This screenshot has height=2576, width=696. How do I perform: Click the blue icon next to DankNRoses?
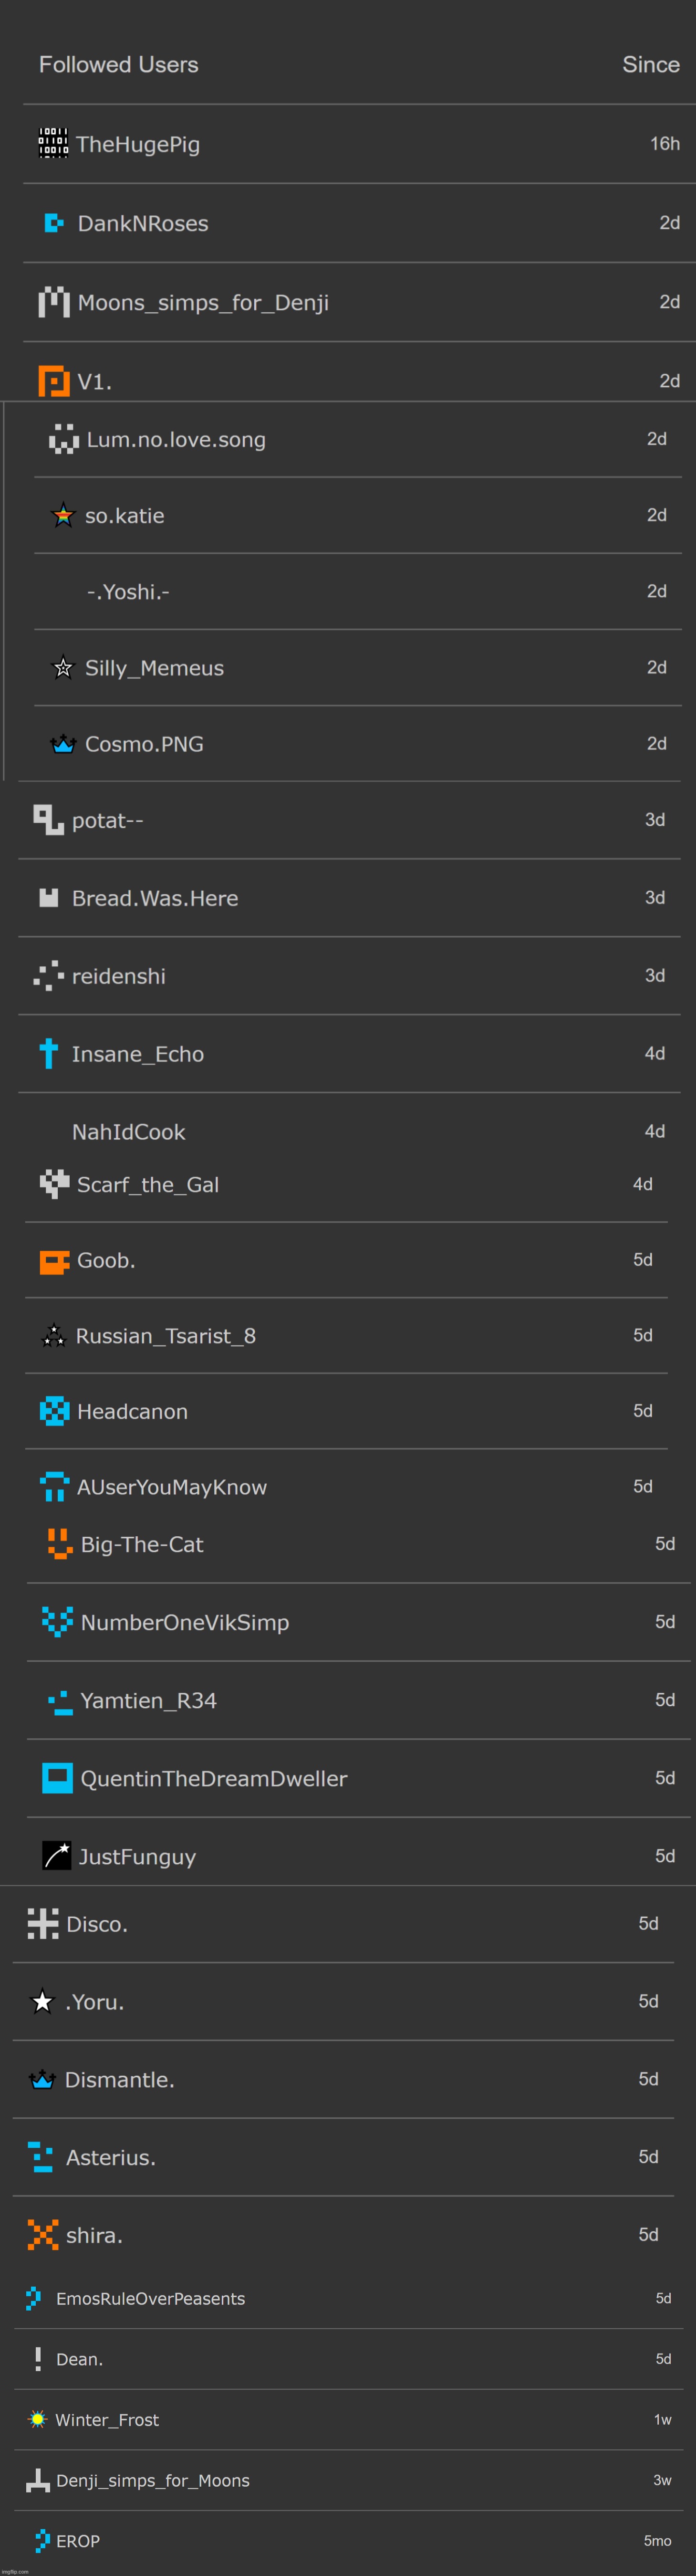coord(54,223)
